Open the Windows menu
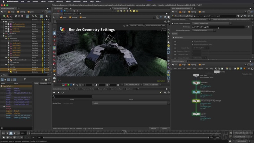The height and width of the screenshot is (143, 254). pos(77,1)
